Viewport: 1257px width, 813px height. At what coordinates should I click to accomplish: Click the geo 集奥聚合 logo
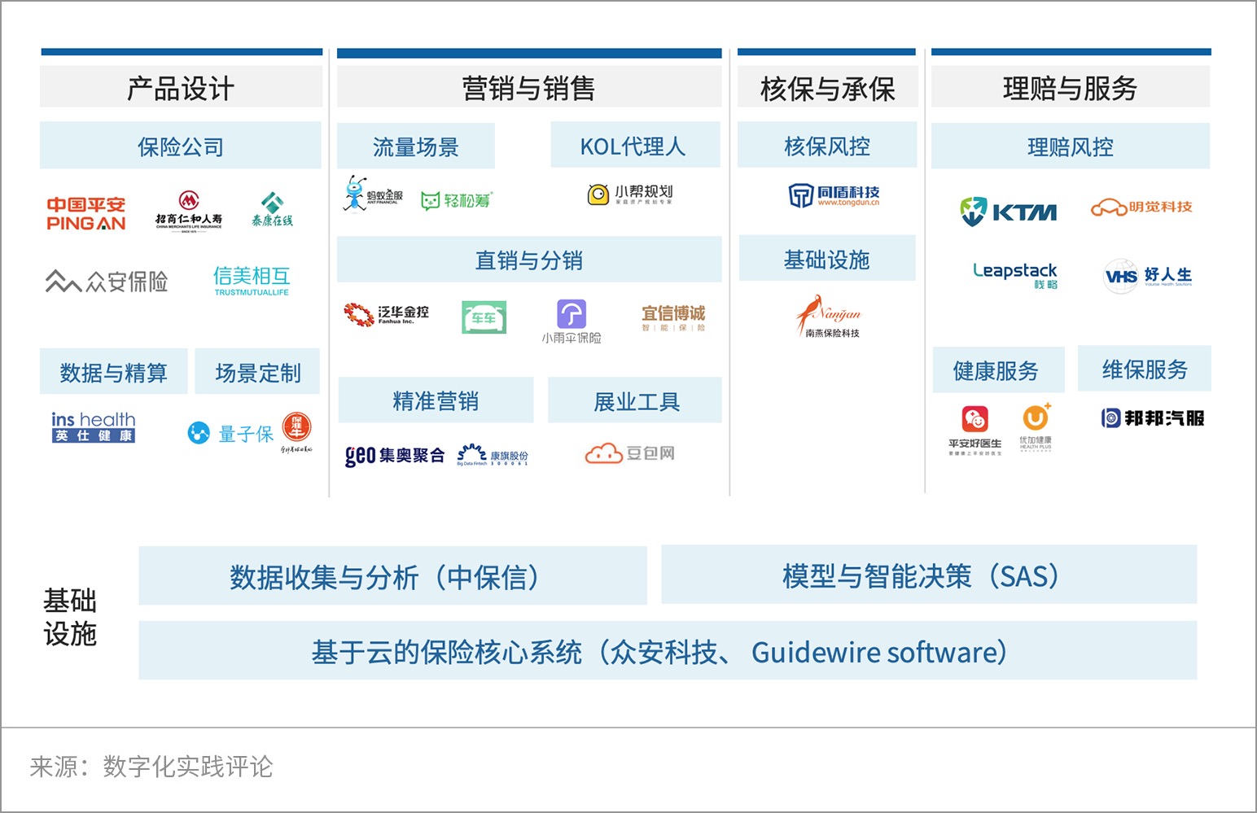tap(395, 455)
